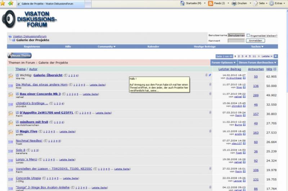Click the favorites star icon

3,3
